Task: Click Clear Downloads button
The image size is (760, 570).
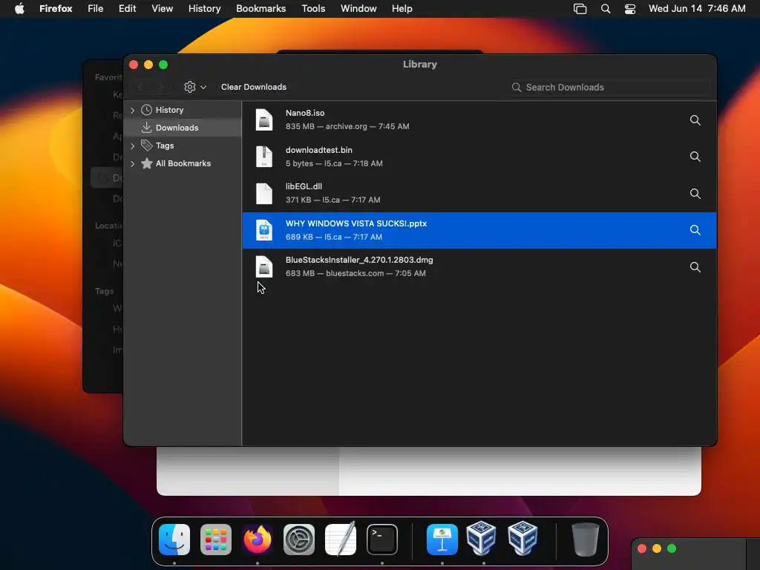Action: (x=254, y=88)
